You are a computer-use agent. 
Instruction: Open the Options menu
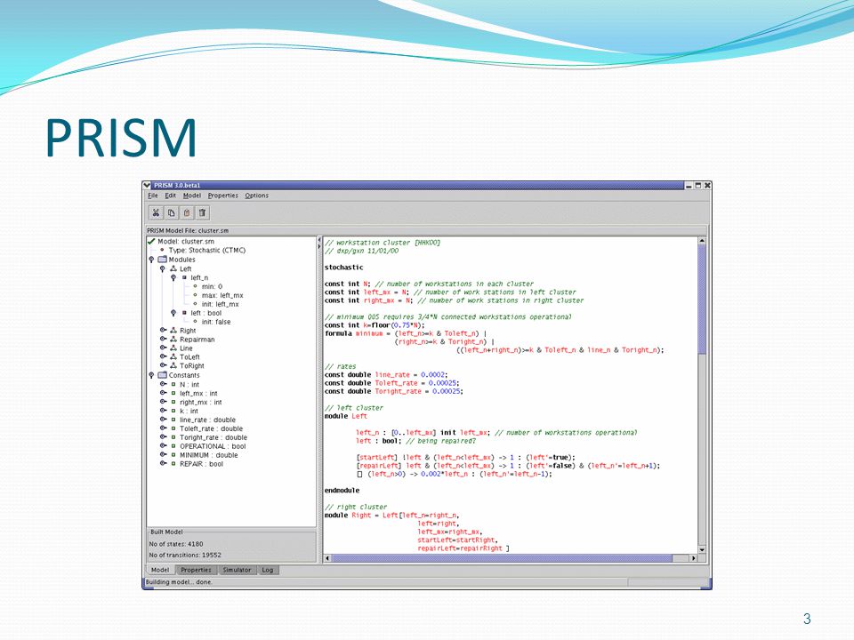click(256, 196)
